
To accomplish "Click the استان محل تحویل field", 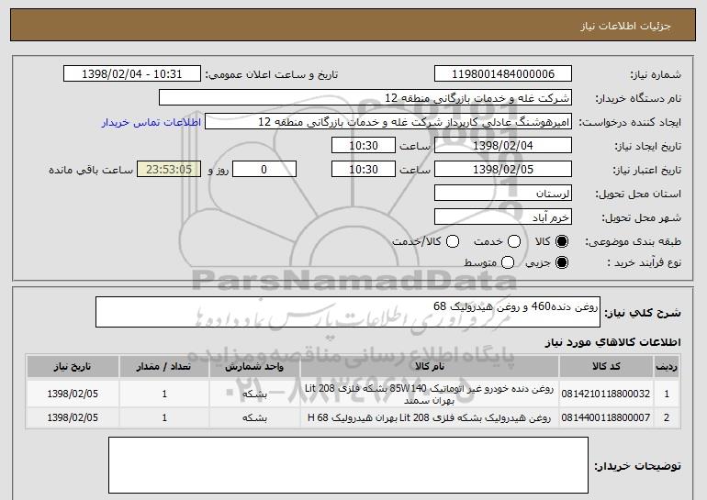I will 502,194.
